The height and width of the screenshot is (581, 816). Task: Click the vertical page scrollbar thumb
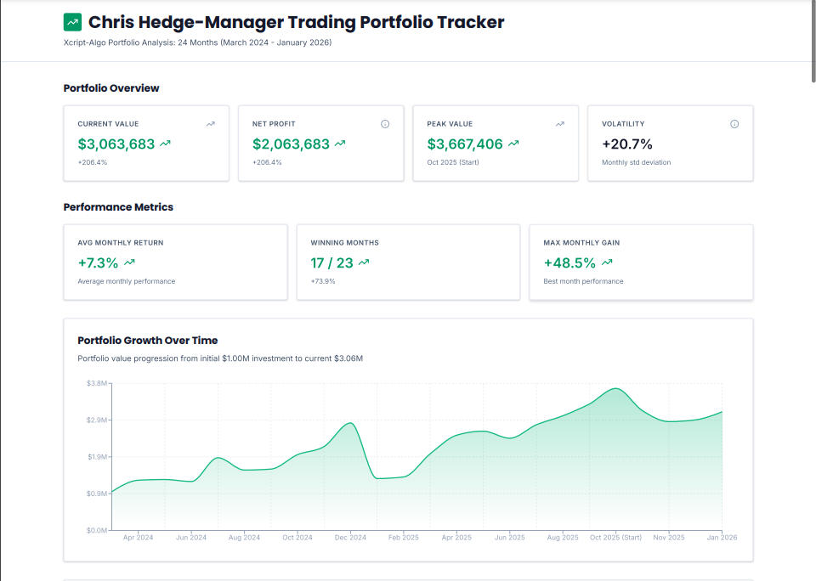tap(811, 42)
